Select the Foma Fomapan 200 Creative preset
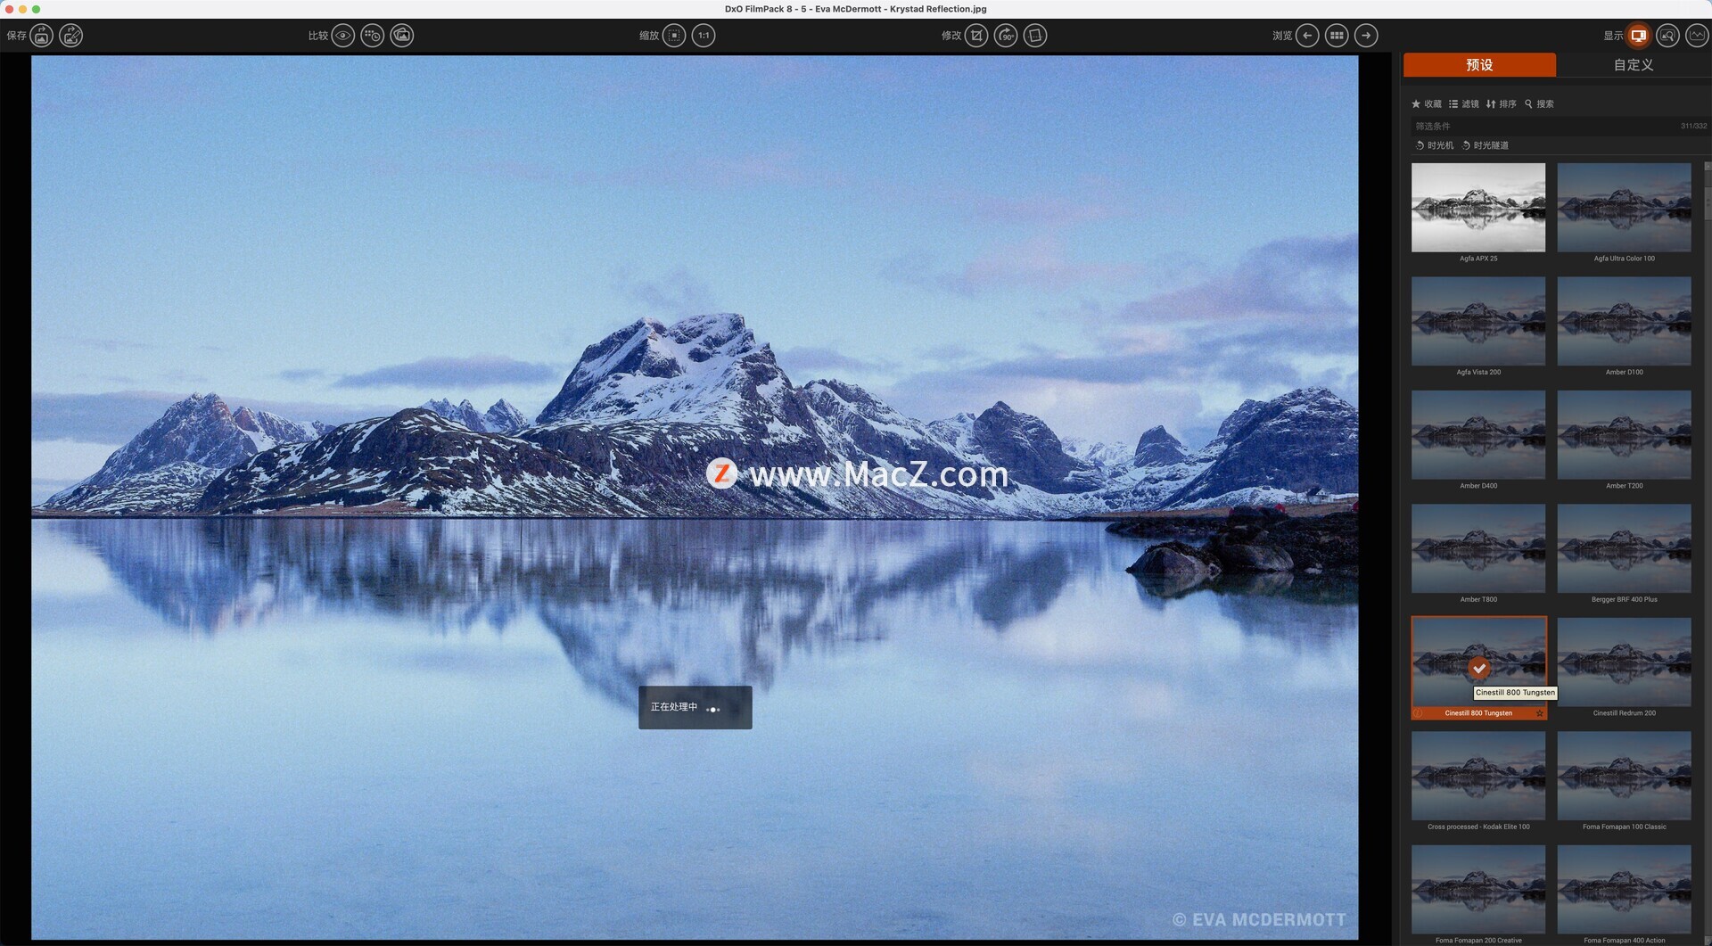1712x946 pixels. (1478, 889)
